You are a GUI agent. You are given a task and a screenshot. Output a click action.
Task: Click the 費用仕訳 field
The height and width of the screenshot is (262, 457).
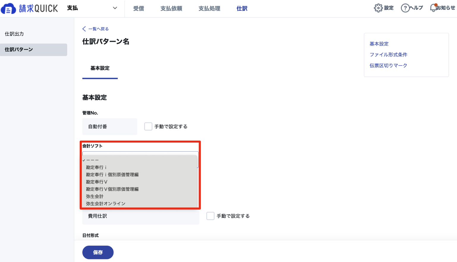coord(141,216)
